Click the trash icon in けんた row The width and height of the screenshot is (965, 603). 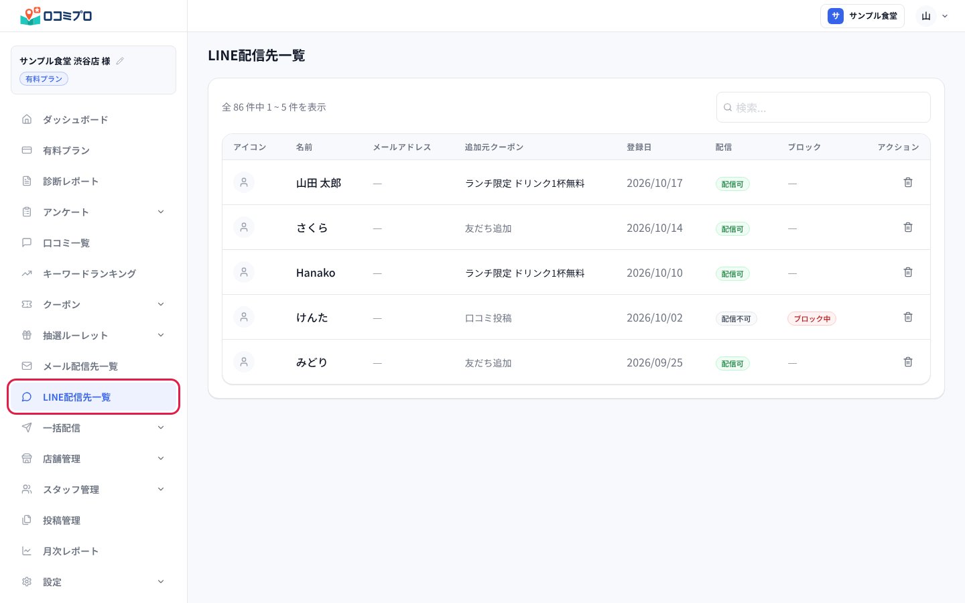(908, 317)
